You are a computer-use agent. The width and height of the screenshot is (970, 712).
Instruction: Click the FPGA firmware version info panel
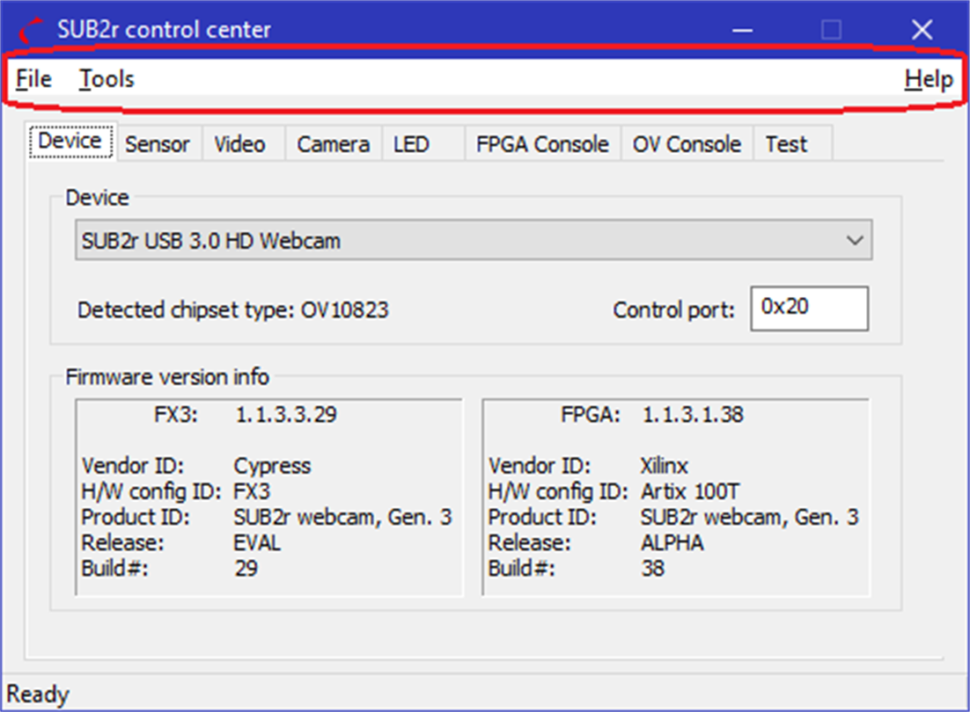click(x=675, y=497)
